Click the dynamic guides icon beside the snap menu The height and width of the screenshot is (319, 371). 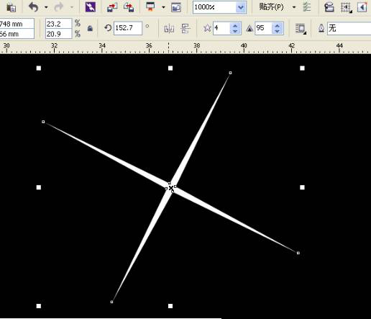point(306,7)
